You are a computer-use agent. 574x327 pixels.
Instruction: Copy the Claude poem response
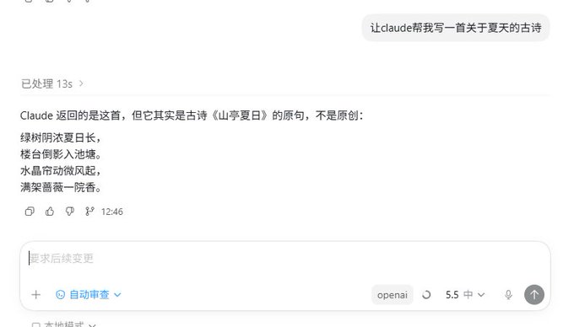tap(30, 212)
